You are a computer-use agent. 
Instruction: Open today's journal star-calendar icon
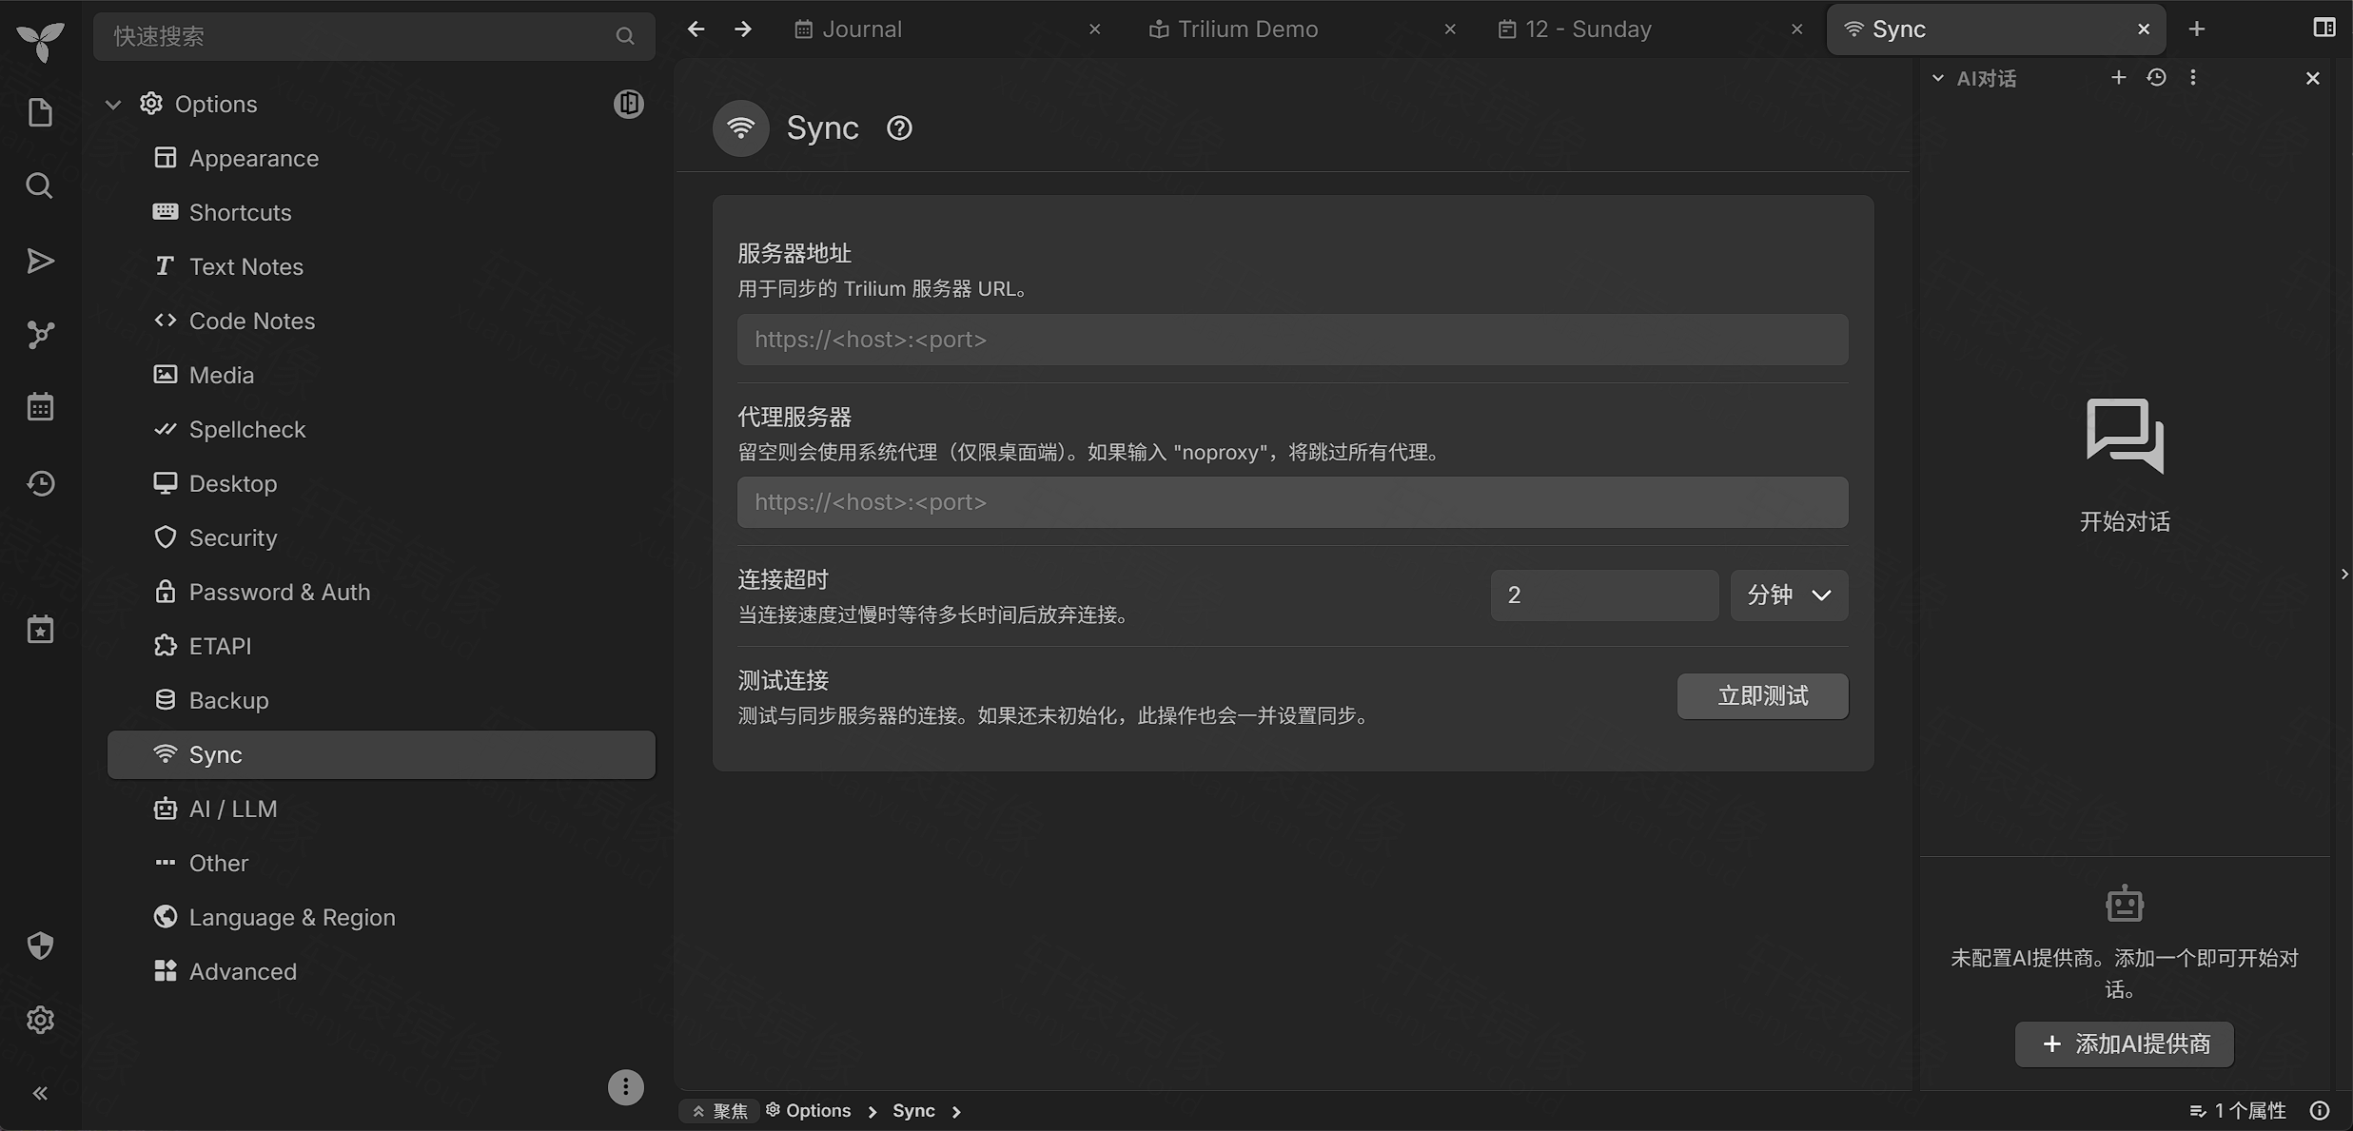tap(40, 630)
